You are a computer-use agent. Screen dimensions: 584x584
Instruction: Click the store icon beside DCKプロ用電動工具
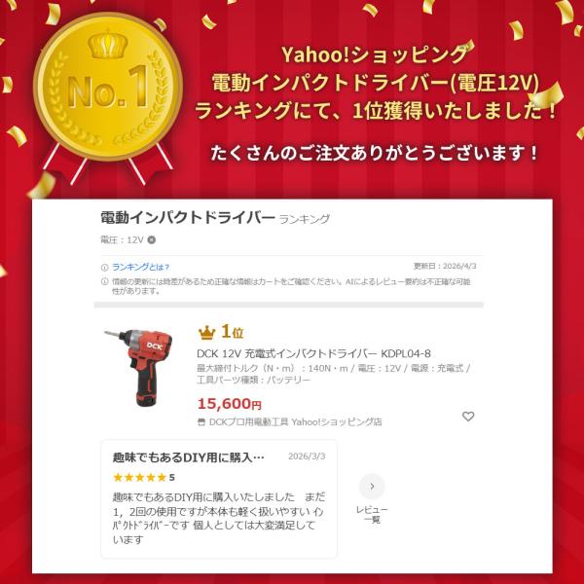201,422
